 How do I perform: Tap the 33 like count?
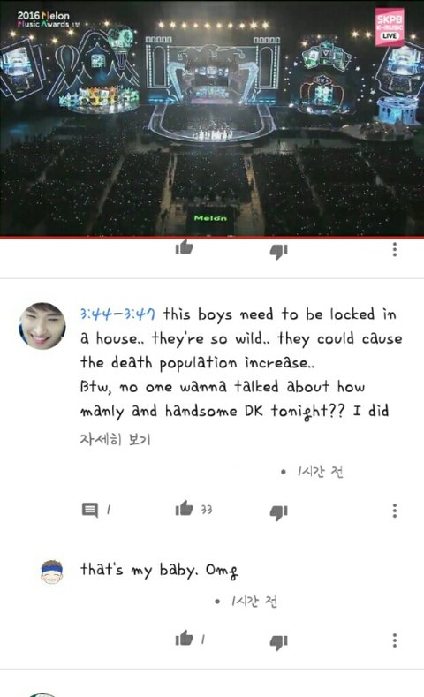[x=206, y=510]
